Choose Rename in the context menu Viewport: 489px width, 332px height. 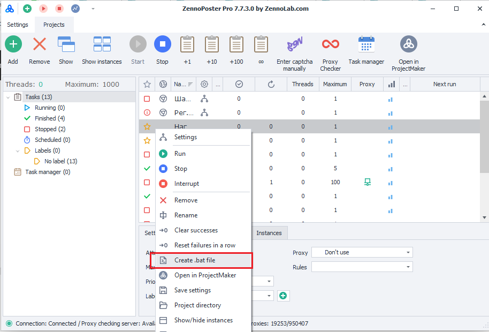(x=203, y=215)
